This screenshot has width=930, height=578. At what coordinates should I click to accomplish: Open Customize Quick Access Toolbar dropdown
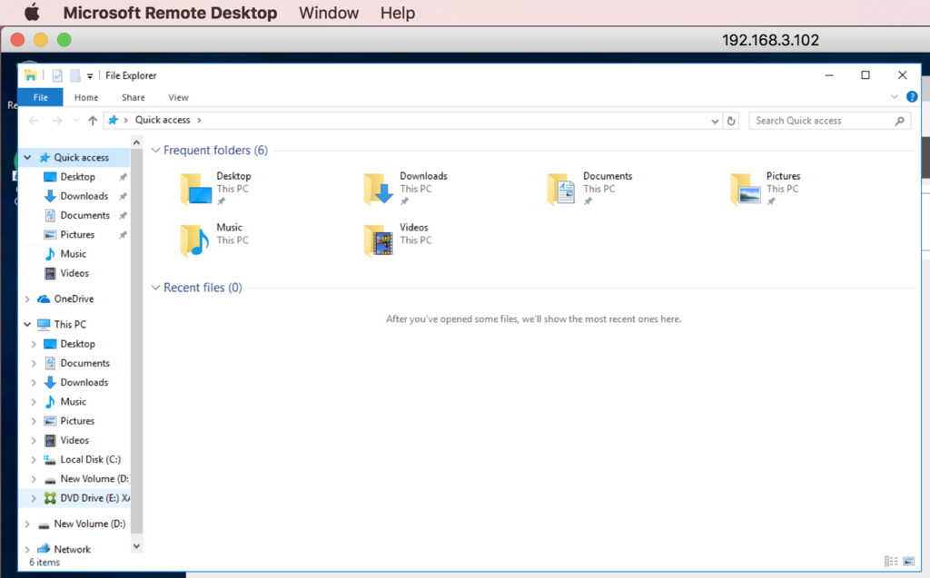(90, 76)
